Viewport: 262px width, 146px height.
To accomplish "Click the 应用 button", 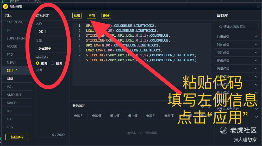I will tap(92, 16).
